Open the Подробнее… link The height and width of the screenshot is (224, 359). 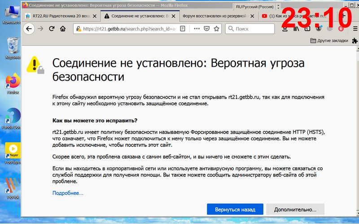(x=68, y=193)
